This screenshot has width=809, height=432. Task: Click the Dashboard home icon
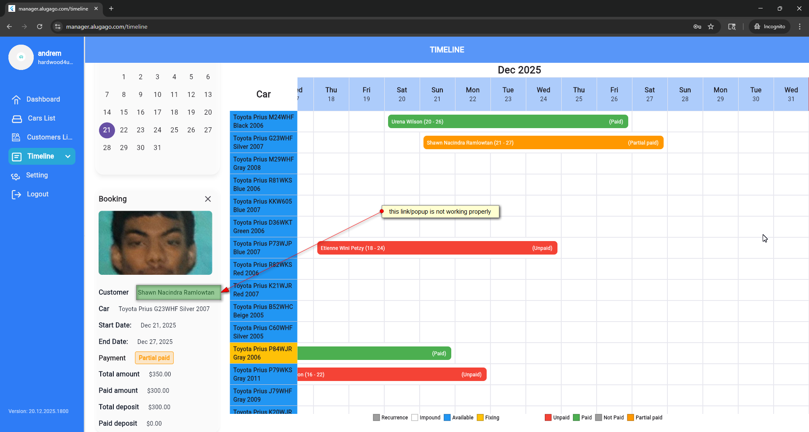click(16, 99)
